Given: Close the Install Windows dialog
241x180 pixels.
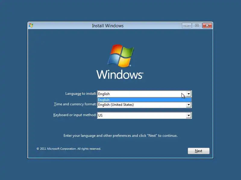Looking at the screenshot, I should (x=207, y=25).
